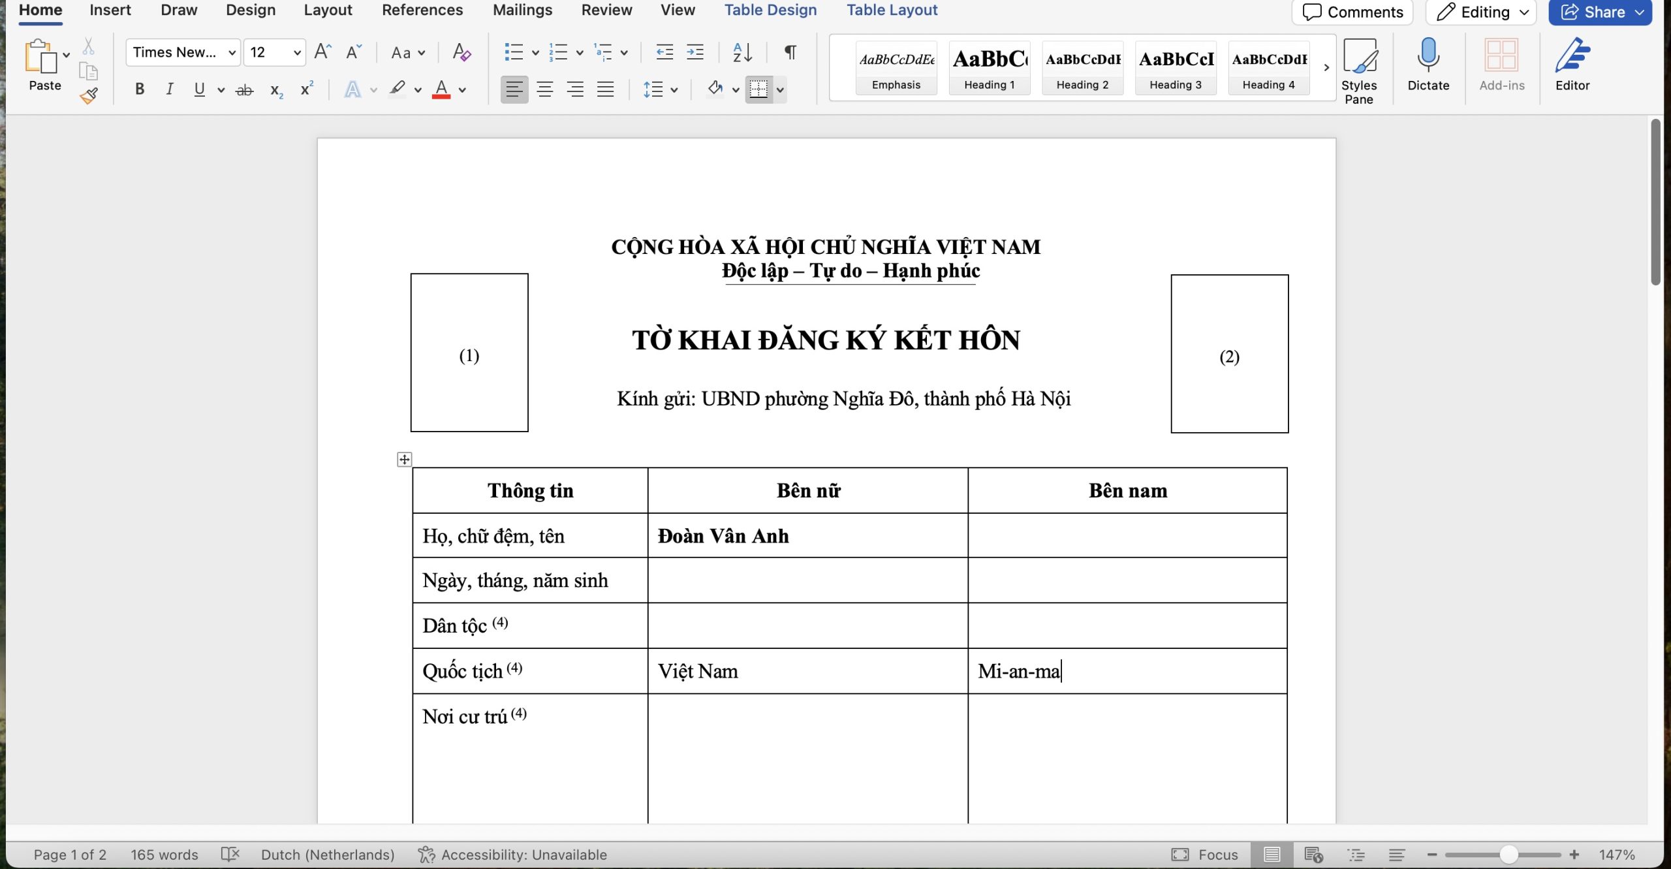The height and width of the screenshot is (869, 1671).
Task: Expand the line spacing options
Action: 675,89
